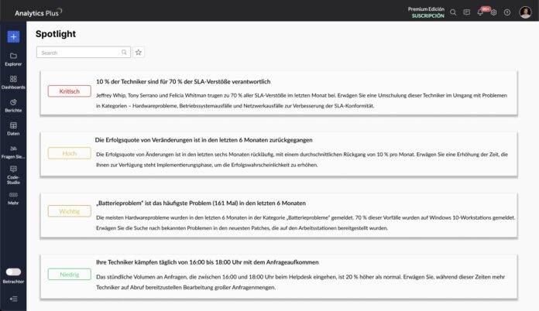Open the user profile avatar
Screen dimensions: 539x311
coord(525,12)
